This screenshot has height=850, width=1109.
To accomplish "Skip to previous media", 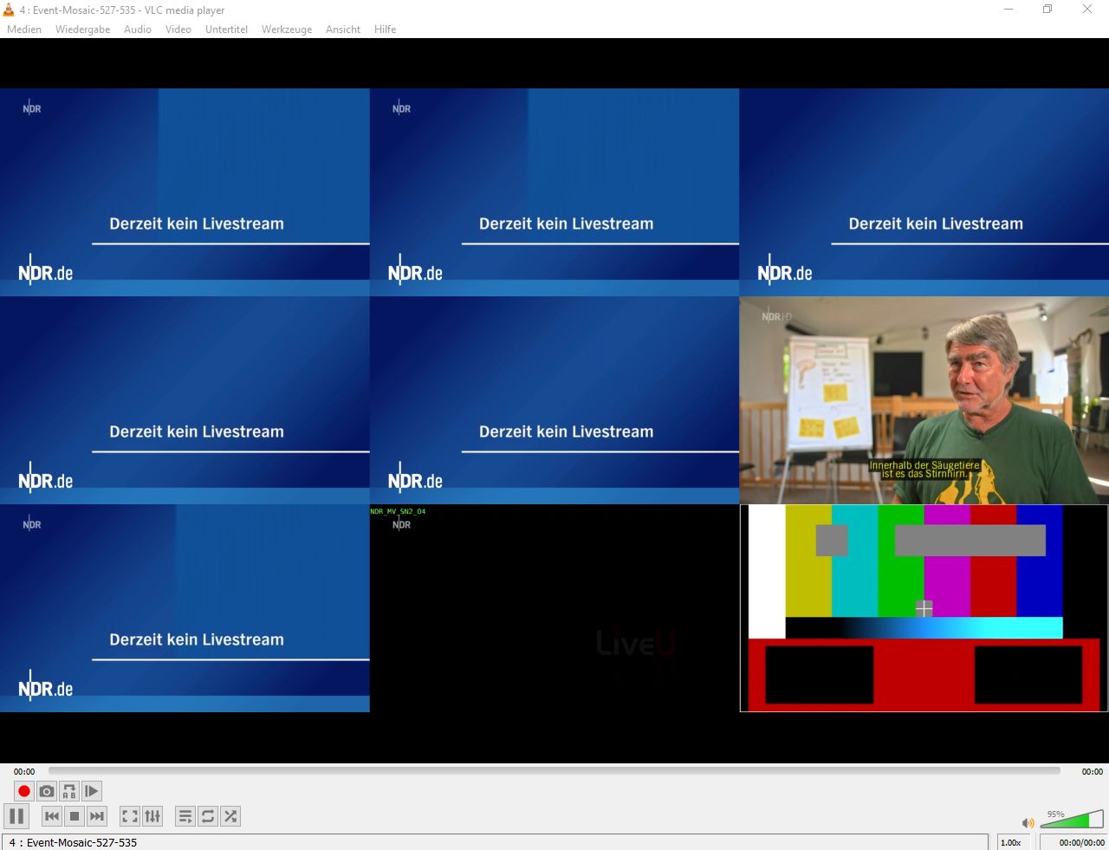I will 52,816.
